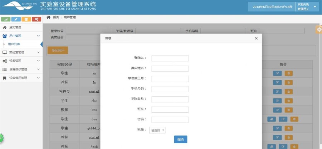
Task: Click the green chart icon in sidebar
Action: coord(6,19)
